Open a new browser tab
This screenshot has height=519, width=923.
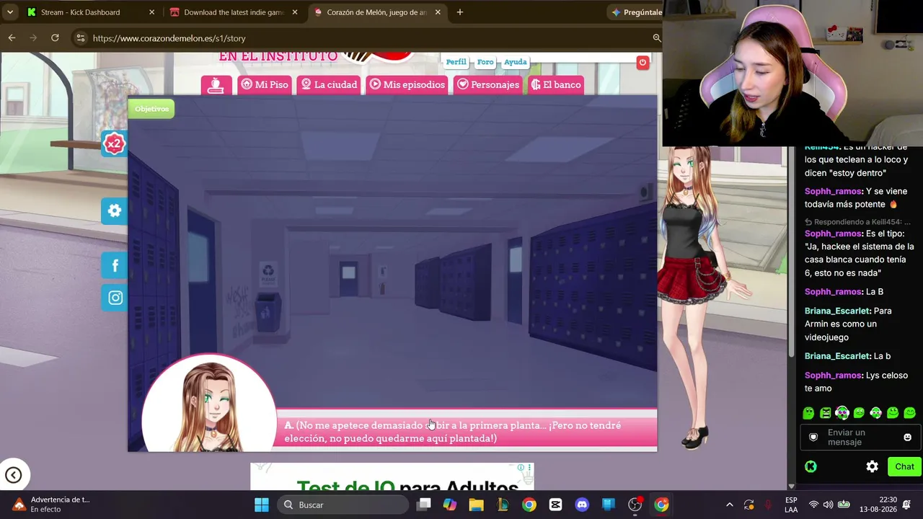(x=460, y=12)
